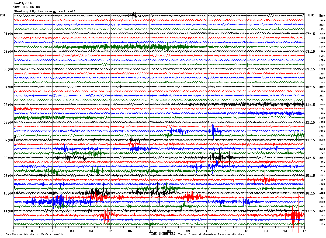Click DC offset value 1947

pos(322,47)
